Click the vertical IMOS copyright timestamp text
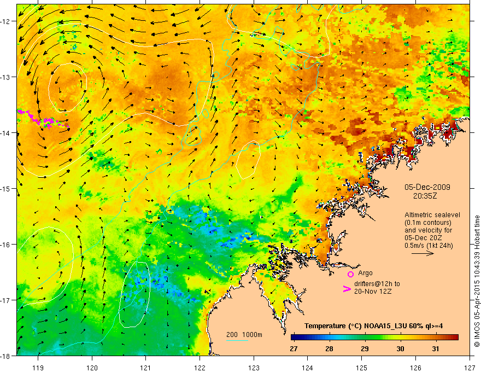This screenshot has width=481, height=372. point(477,281)
